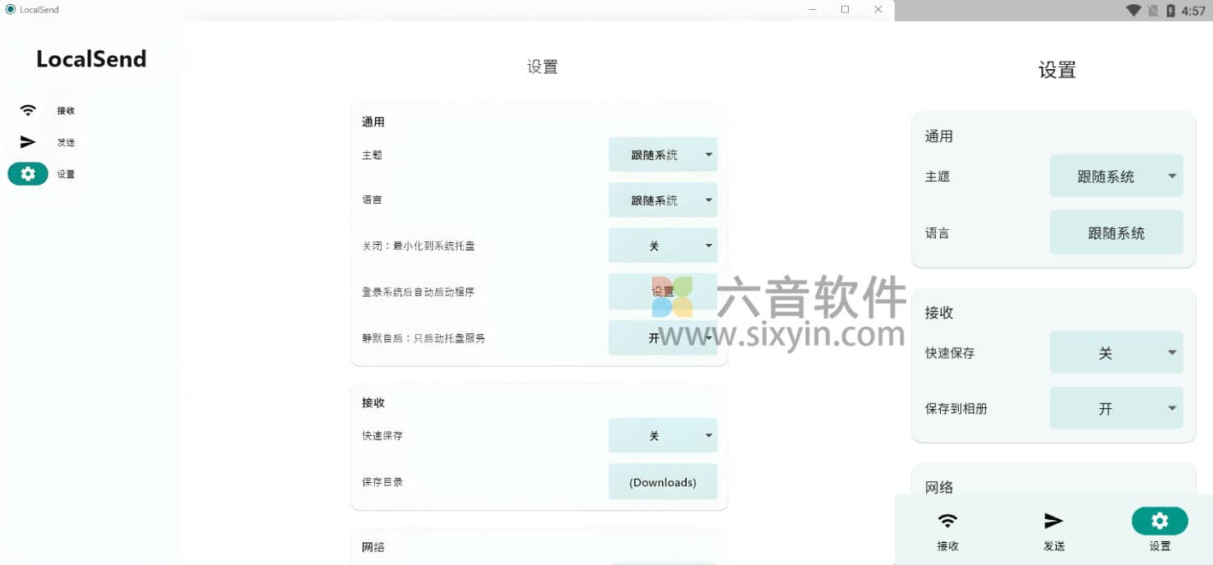Switch to the 接收 page via sidebar label
Viewport: 1213px width, 565px height.
tap(65, 110)
